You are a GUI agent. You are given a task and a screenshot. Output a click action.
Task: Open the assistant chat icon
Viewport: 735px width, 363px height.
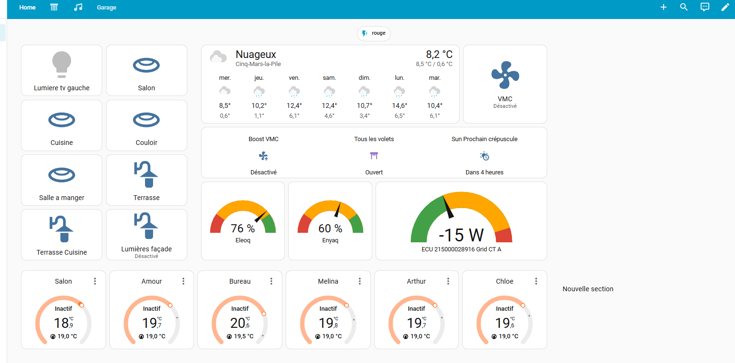click(x=705, y=7)
